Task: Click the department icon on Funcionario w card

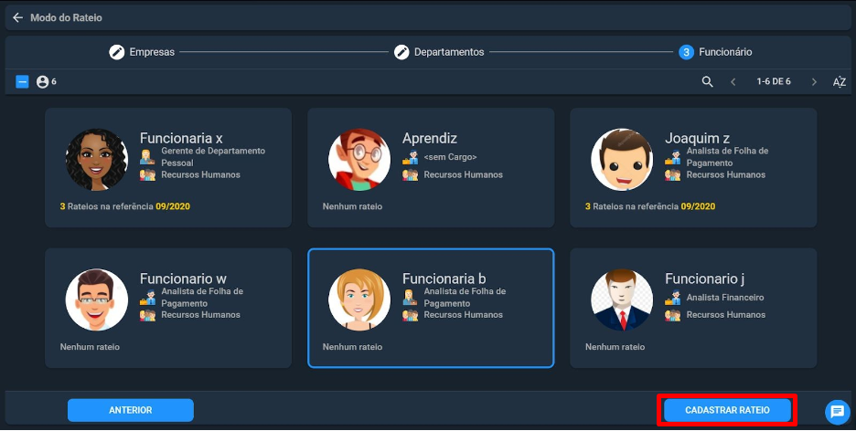Action: 147,315
